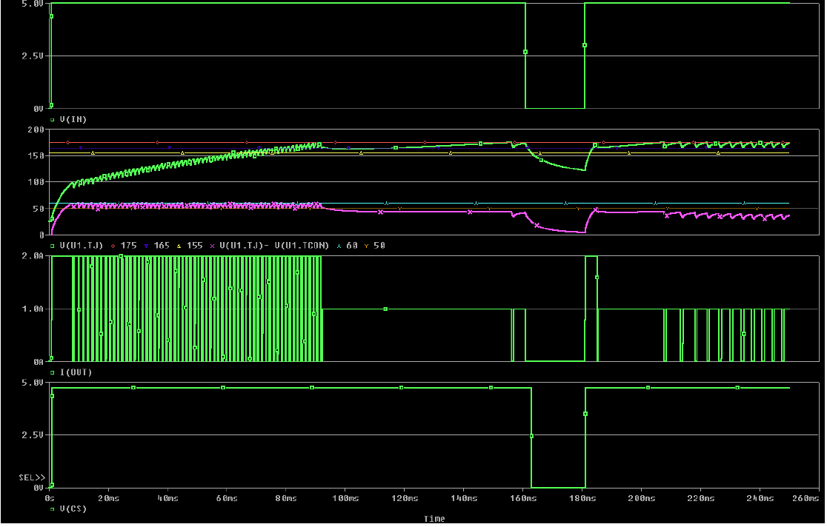Click the 100ms tick label on time axis
Image resolution: width=827 pixels, height=527 pixels.
point(345,498)
